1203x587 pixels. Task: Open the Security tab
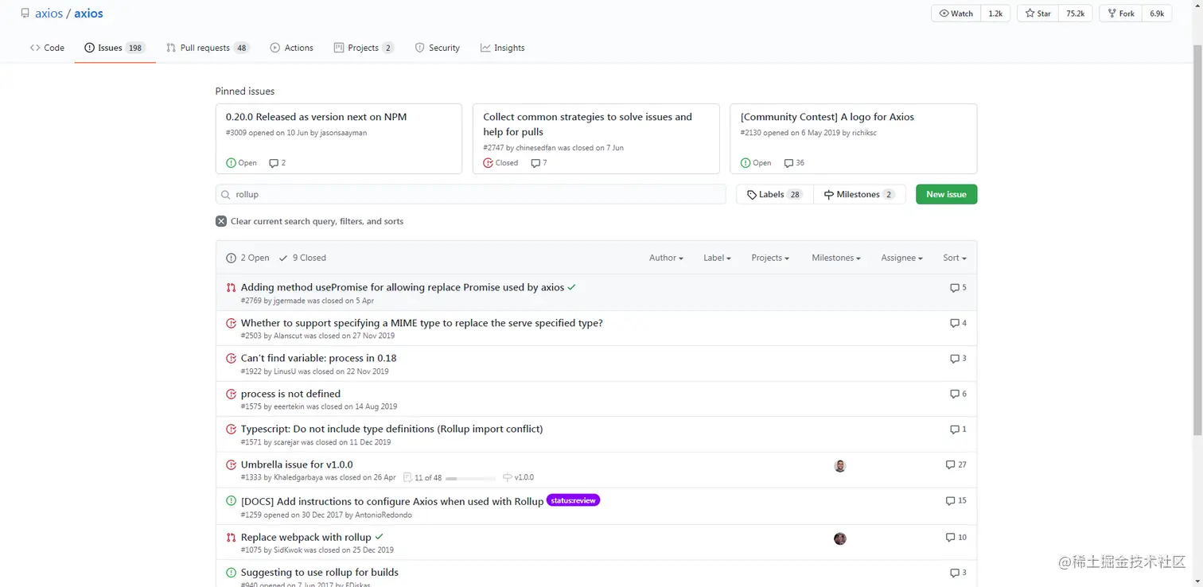click(x=437, y=48)
